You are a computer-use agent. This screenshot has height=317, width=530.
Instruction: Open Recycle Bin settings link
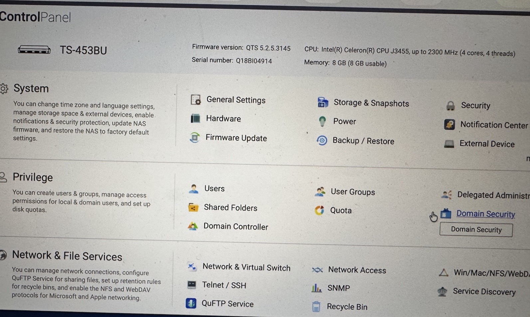[347, 307]
